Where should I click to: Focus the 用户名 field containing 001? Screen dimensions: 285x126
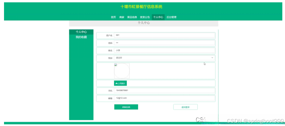tap(164, 35)
